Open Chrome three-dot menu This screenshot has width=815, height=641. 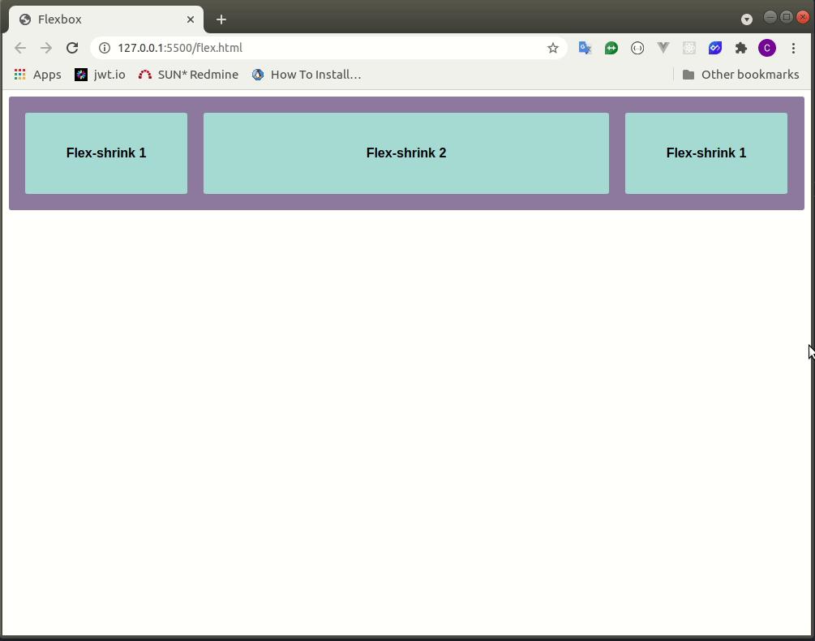tap(793, 48)
